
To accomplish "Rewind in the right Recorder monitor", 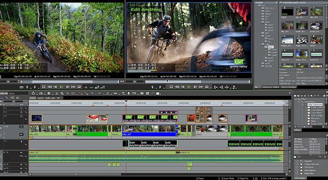I will [x=177, y=87].
